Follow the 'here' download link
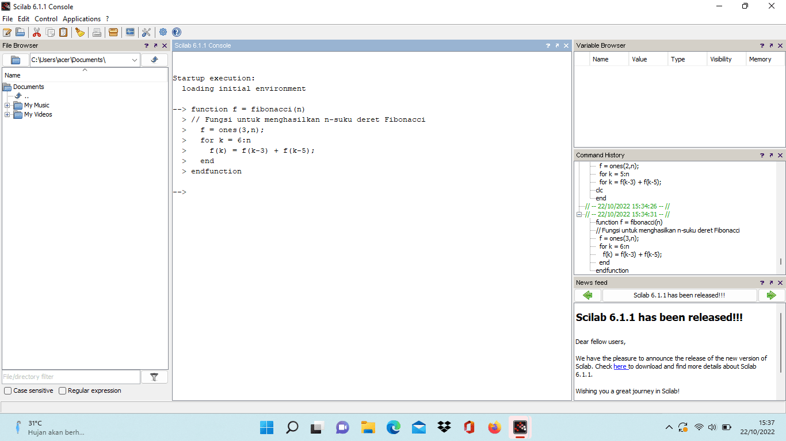 (x=620, y=366)
